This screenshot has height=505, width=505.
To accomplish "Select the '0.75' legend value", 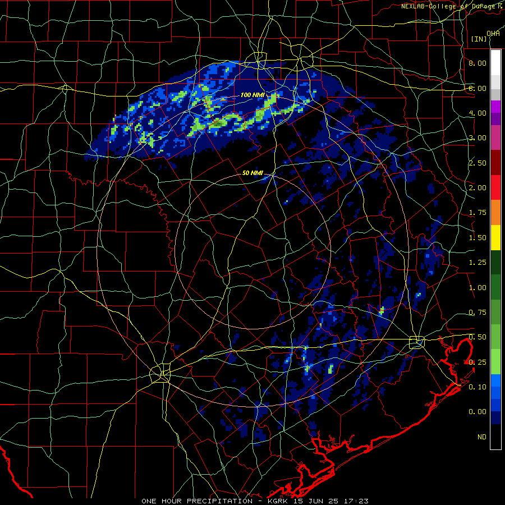I will [x=478, y=313].
